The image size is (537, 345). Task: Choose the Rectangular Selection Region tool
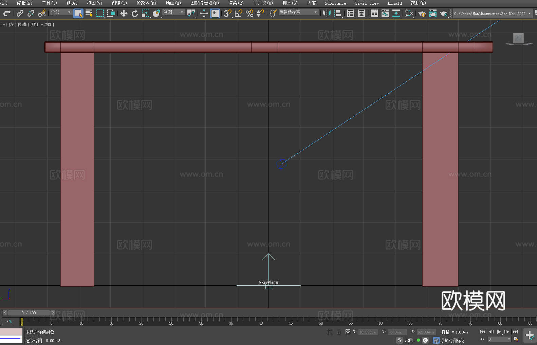[100, 13]
